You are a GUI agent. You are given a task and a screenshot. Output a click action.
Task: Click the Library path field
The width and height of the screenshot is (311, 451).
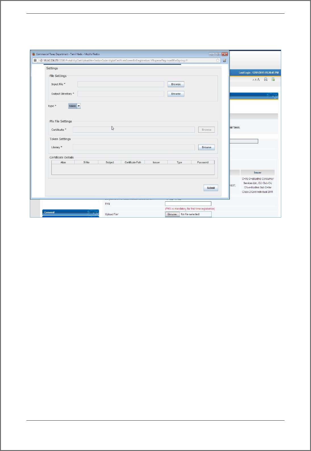point(134,147)
